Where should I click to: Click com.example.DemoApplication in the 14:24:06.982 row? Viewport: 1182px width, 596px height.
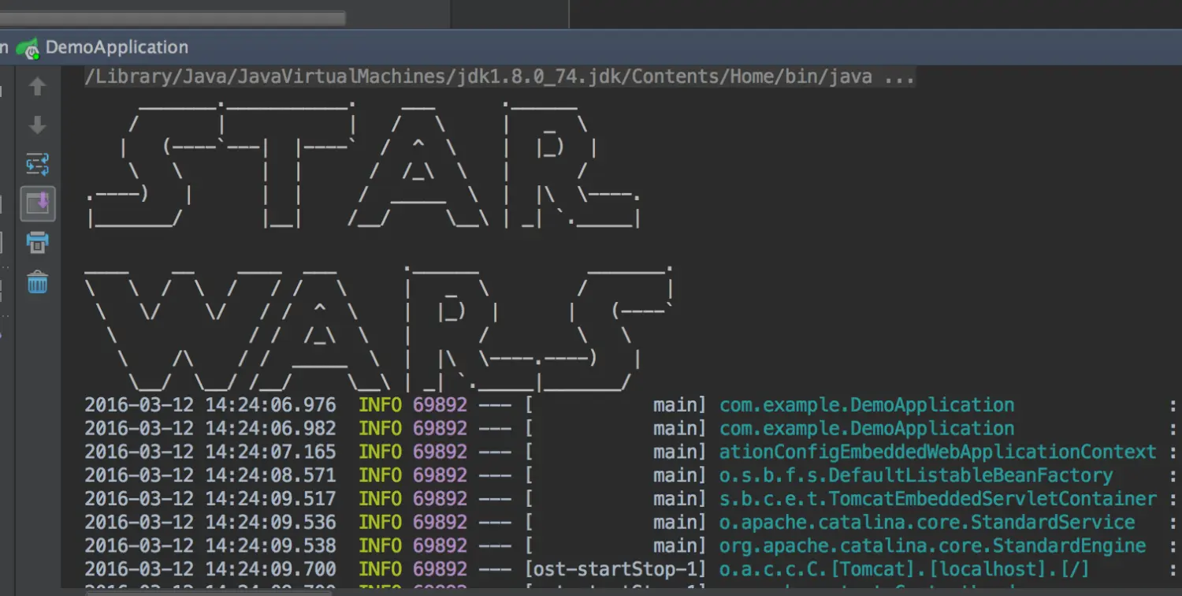click(867, 429)
